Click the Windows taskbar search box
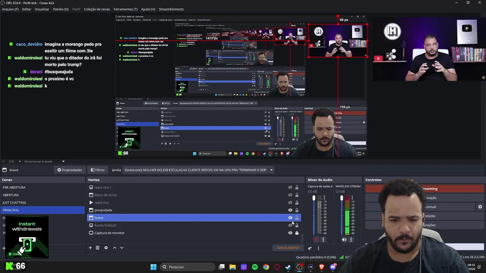The image size is (486, 273). coord(187,267)
